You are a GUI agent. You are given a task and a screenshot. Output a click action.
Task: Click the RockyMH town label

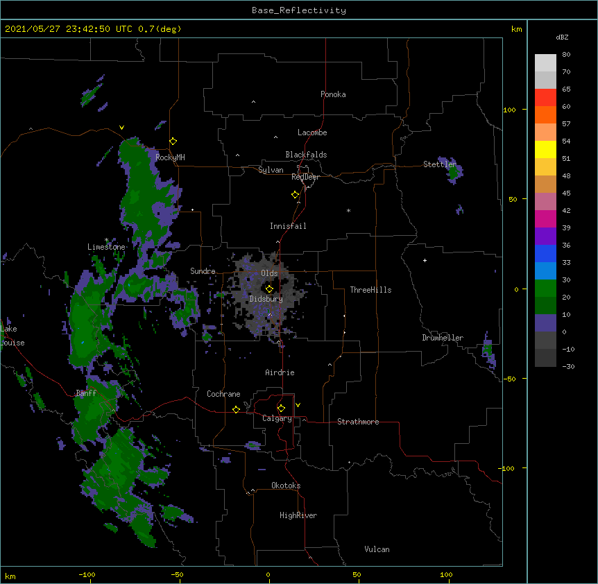pyautogui.click(x=170, y=157)
